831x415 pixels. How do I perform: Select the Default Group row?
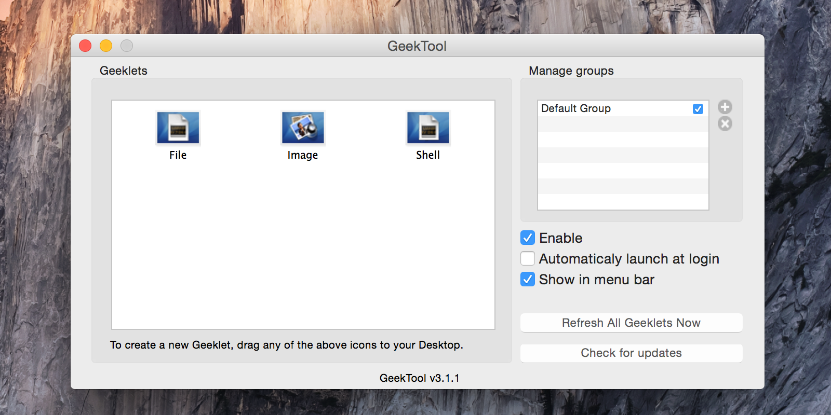pos(623,108)
